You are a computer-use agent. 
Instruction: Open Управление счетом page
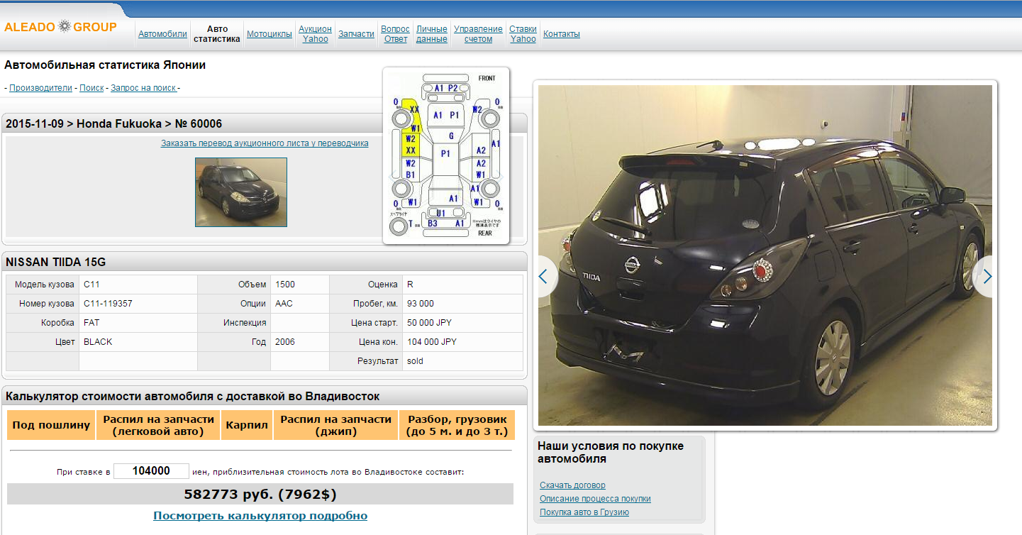(478, 34)
